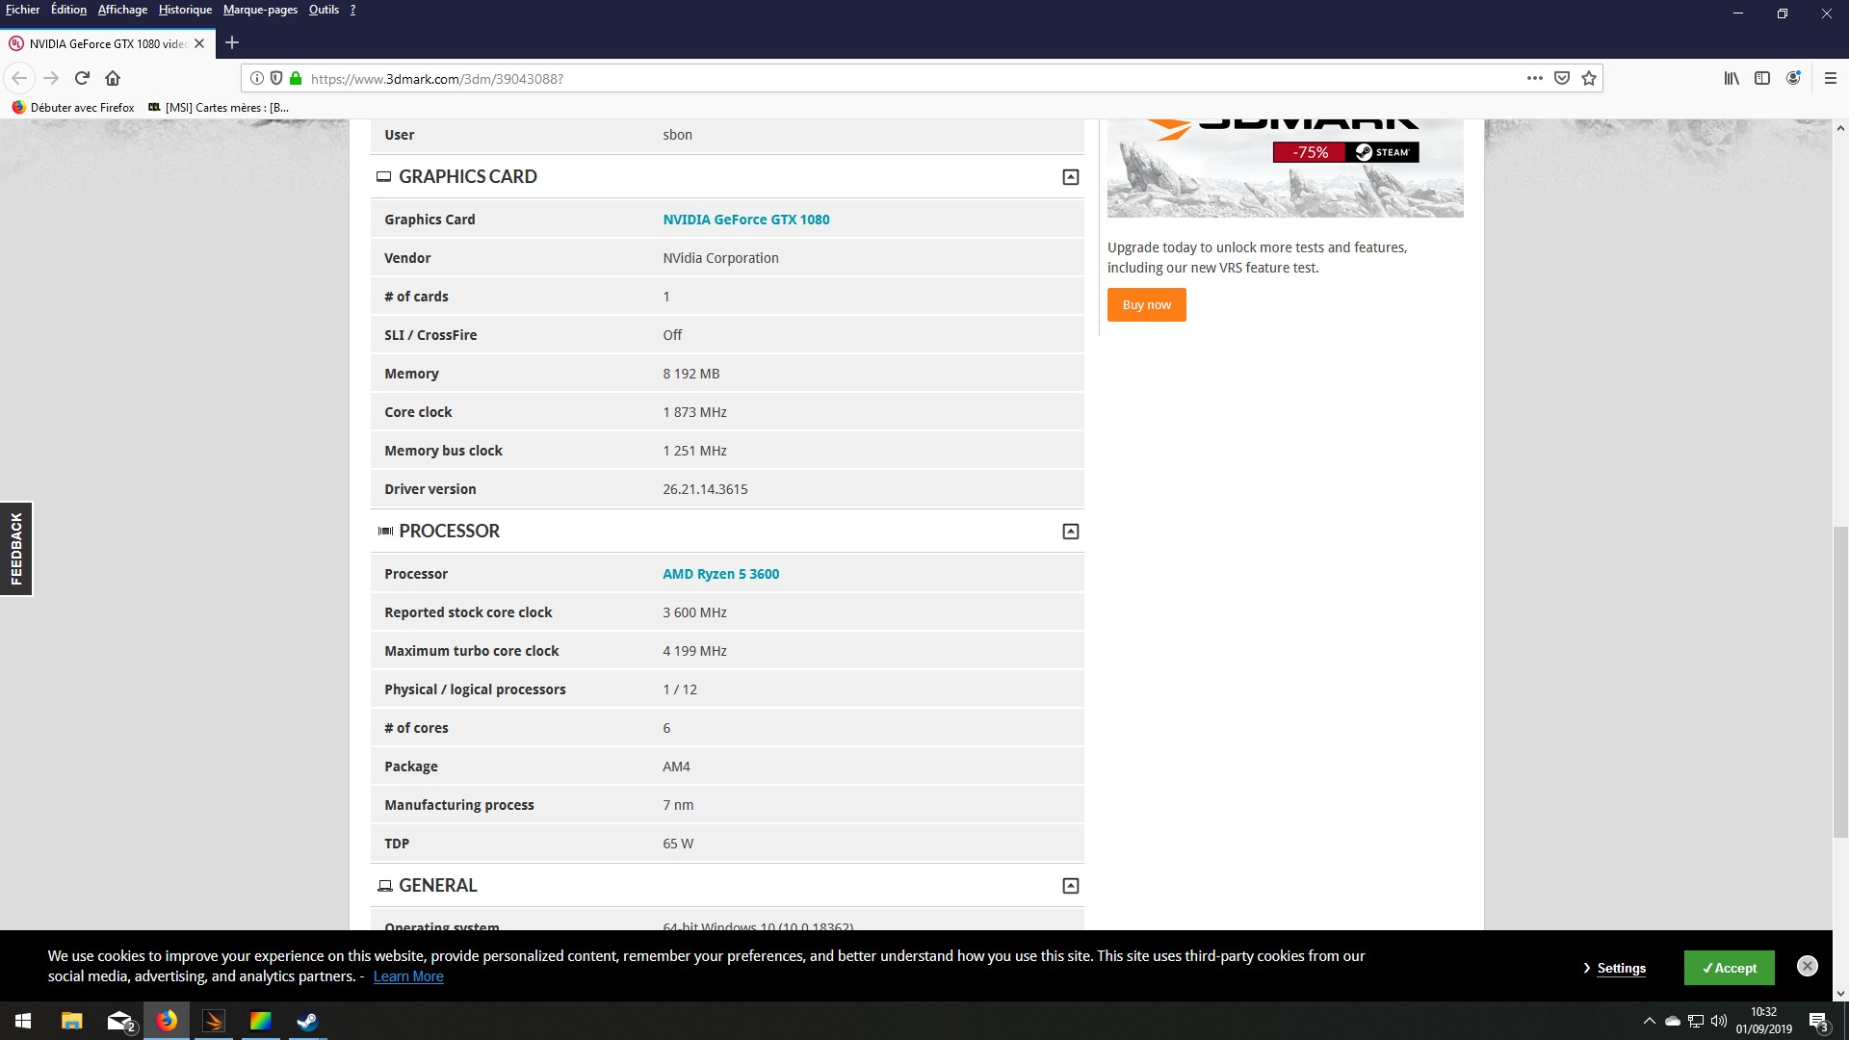Open the Feedback side tab
This screenshot has width=1849, height=1040.
pos(16,549)
